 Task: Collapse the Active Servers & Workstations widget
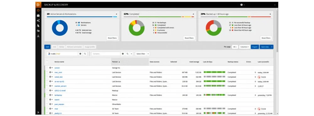point(116,14)
